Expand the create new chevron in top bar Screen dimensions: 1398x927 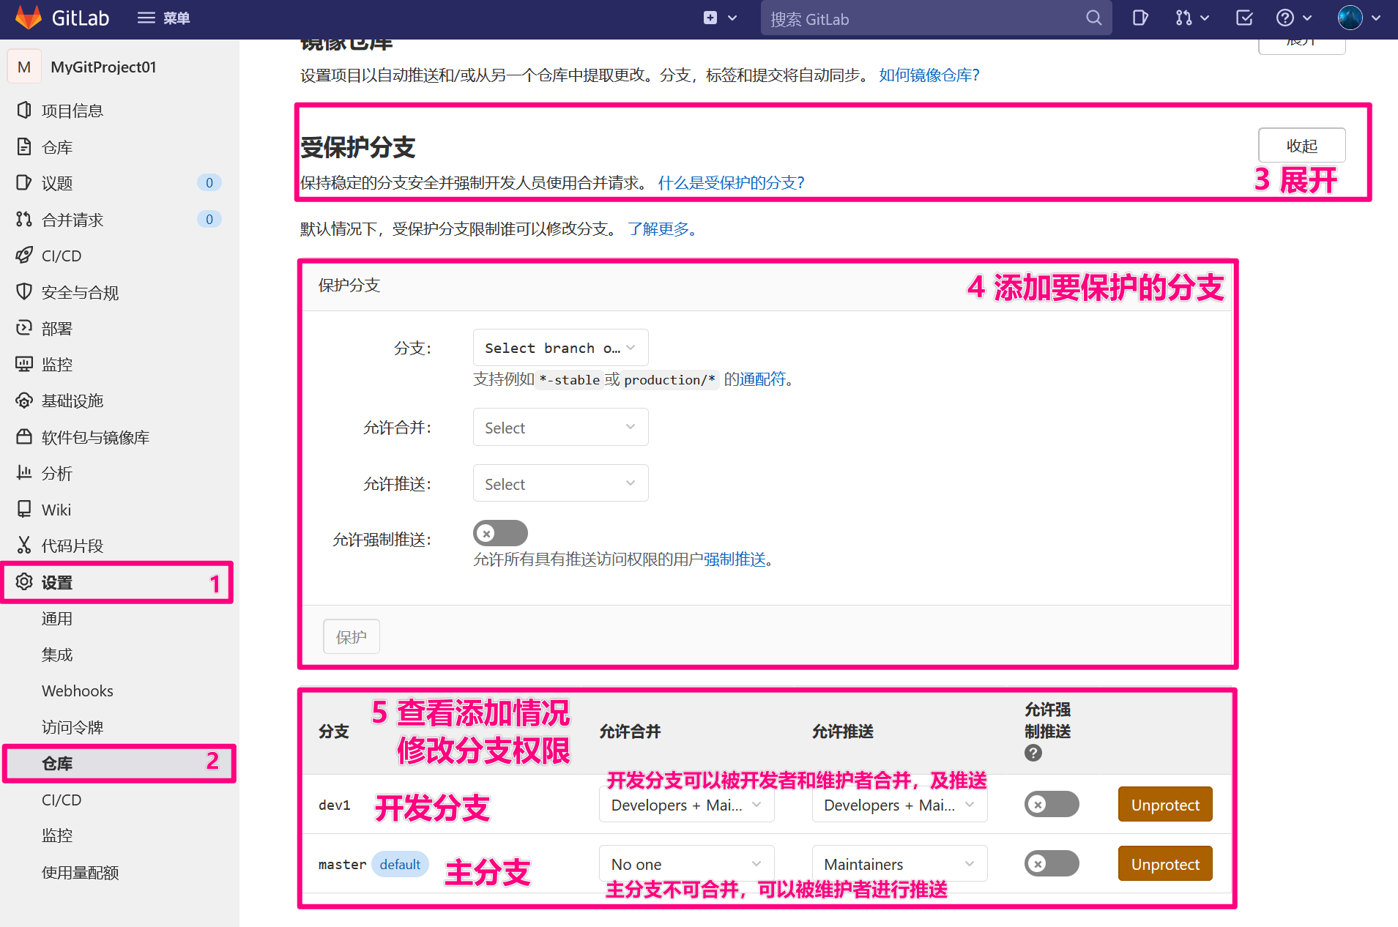pos(732,18)
